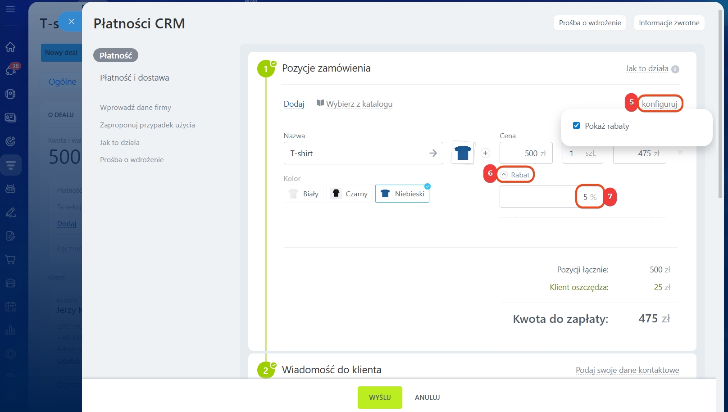The width and height of the screenshot is (728, 412).
Task: Select the Niebieski color variant
Action: [x=402, y=194]
